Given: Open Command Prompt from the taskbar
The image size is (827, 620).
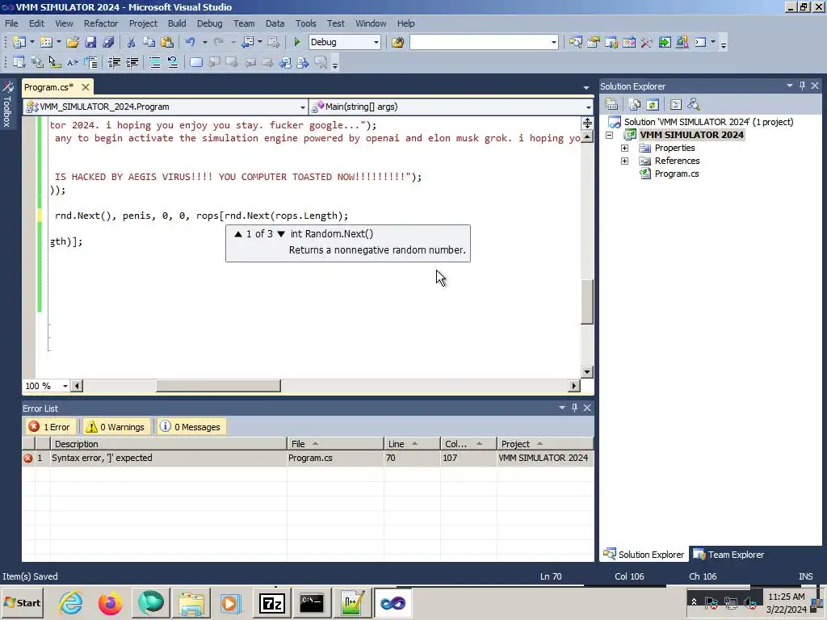Looking at the screenshot, I should (312, 603).
